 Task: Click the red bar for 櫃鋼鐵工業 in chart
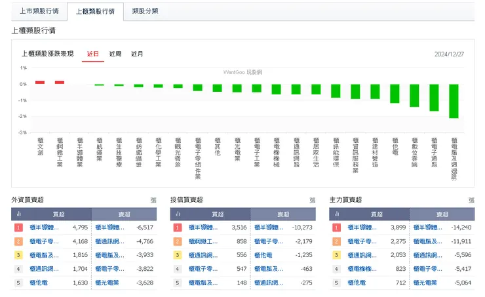pos(60,83)
